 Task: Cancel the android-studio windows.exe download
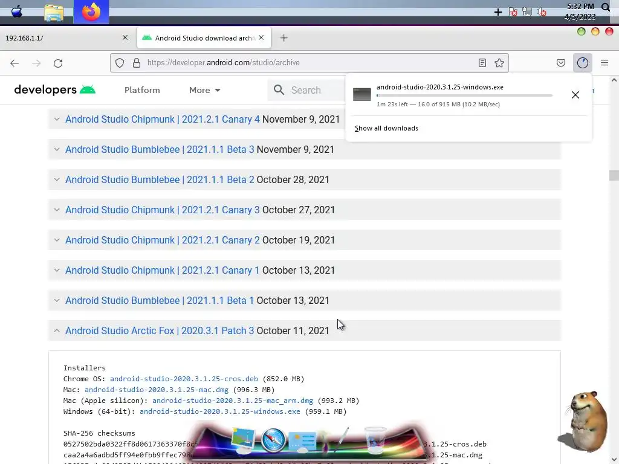[x=575, y=95]
